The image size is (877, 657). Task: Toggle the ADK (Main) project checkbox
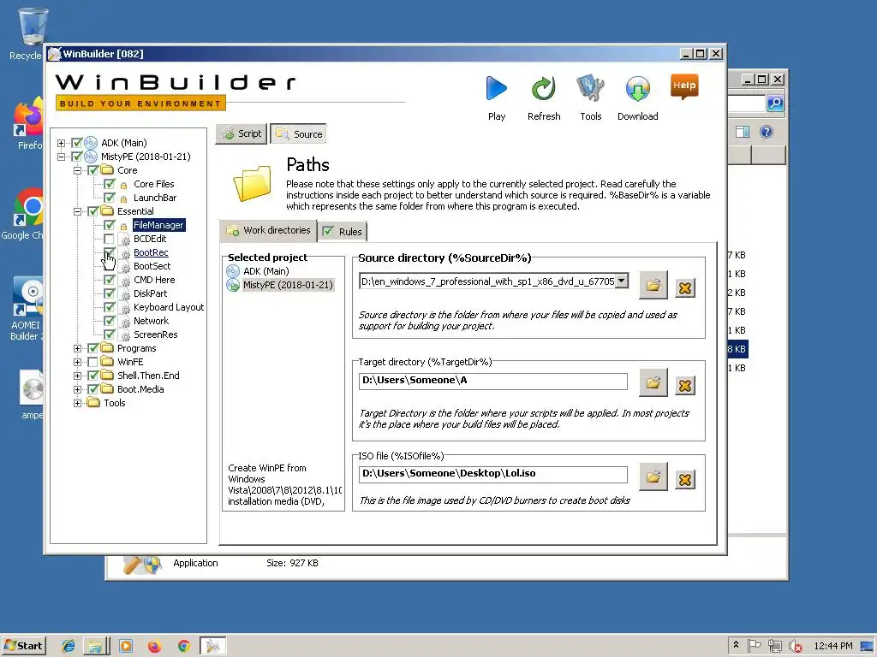77,143
